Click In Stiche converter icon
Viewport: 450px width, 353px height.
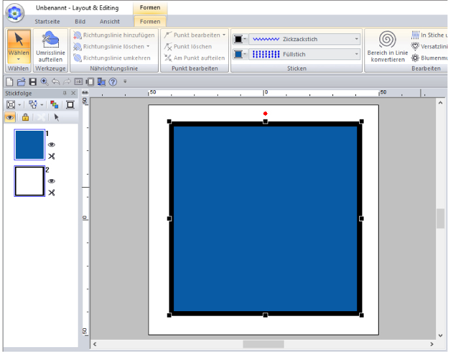[415, 35]
